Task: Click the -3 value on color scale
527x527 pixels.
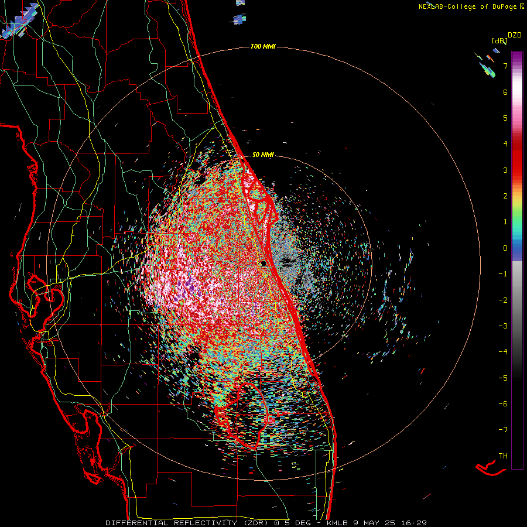Action: point(503,326)
